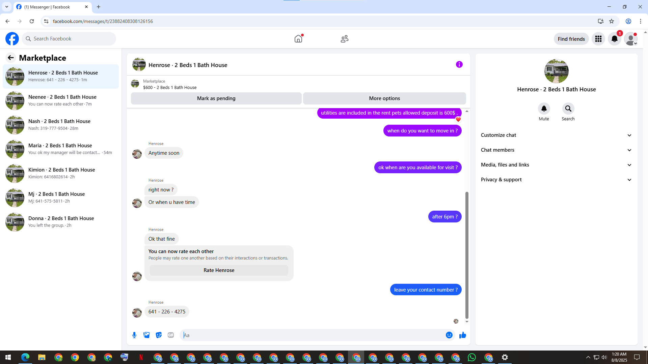The image size is (648, 364).
Task: Open the Nash conversation
Action: pyautogui.click(x=61, y=125)
